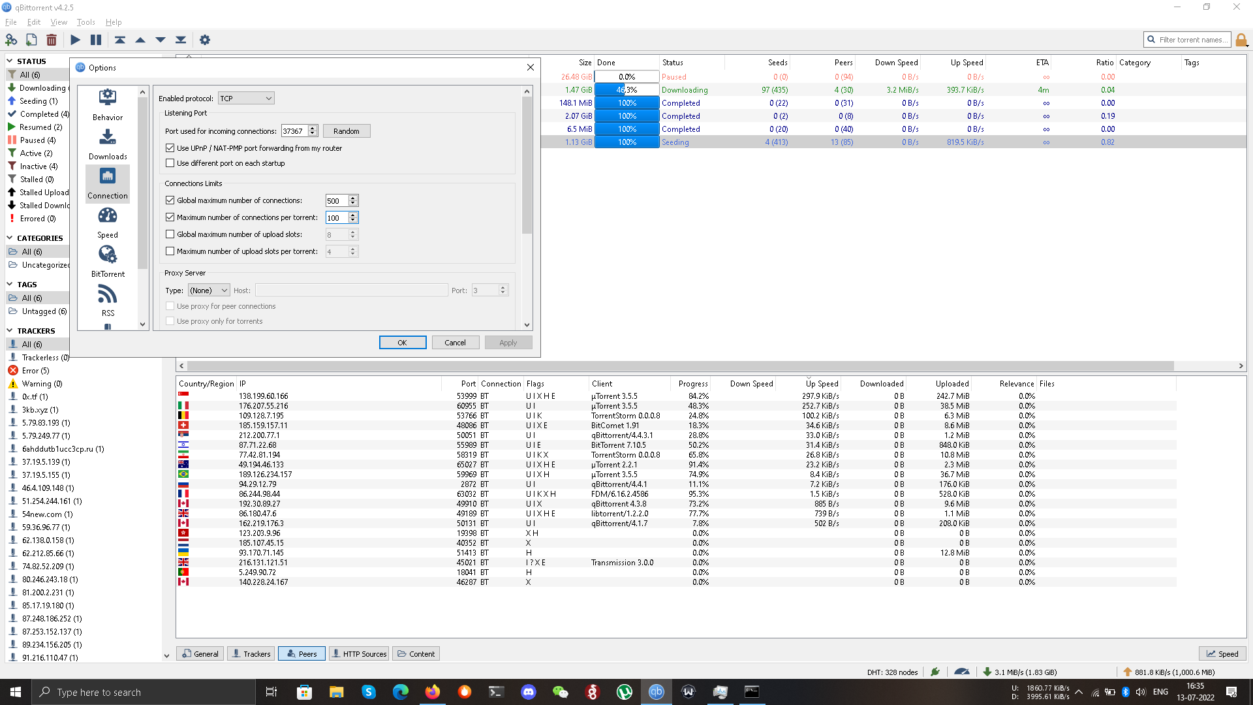1253x705 pixels.
Task: Switch to the Trackers tab
Action: tap(251, 654)
